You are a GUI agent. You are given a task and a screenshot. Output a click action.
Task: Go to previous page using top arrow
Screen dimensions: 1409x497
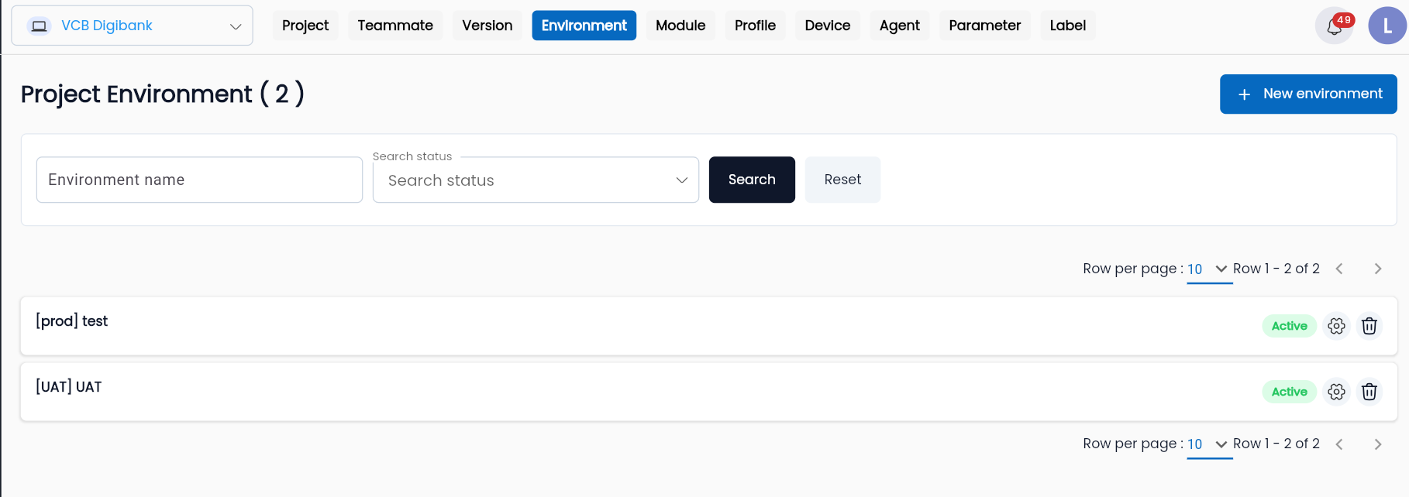point(1339,269)
